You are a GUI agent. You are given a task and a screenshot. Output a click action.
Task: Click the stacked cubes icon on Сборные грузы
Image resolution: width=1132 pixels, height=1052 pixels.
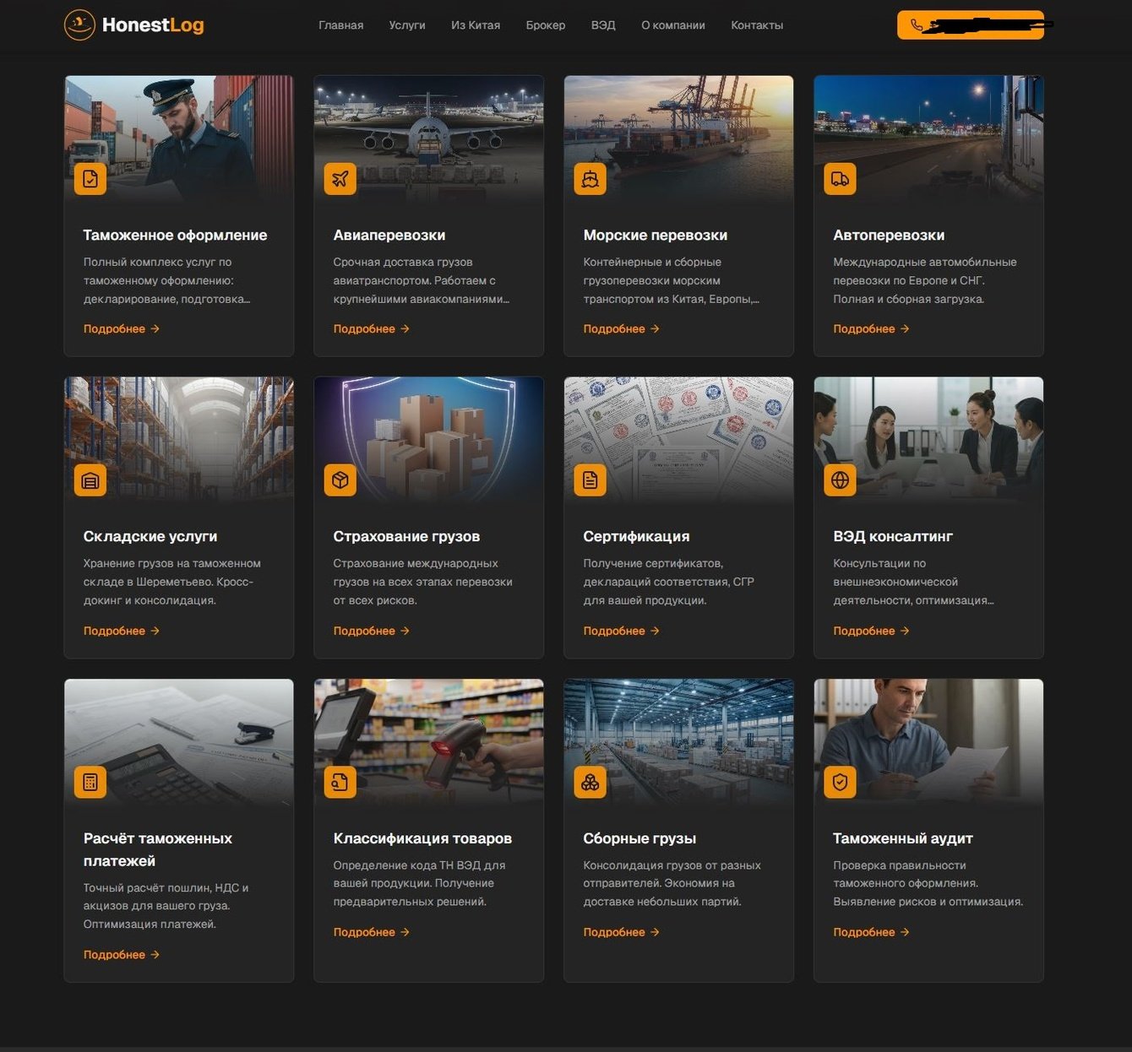(x=590, y=782)
